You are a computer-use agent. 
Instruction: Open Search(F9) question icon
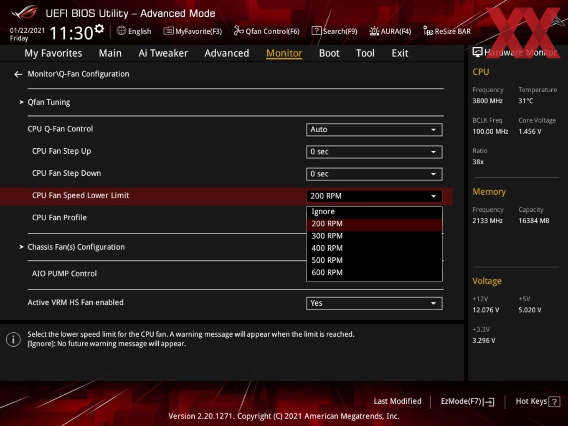[317, 31]
